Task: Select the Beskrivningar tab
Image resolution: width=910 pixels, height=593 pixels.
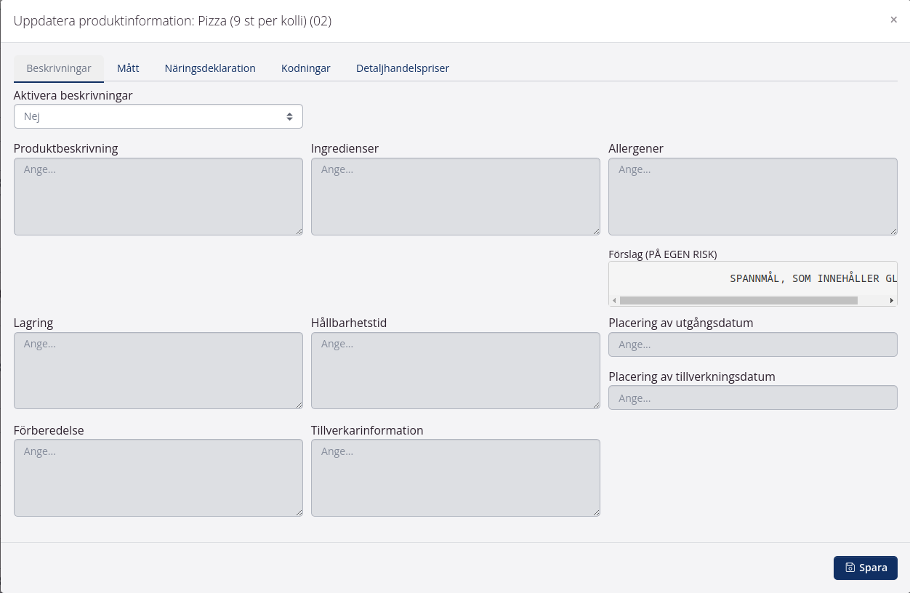Action: point(59,68)
